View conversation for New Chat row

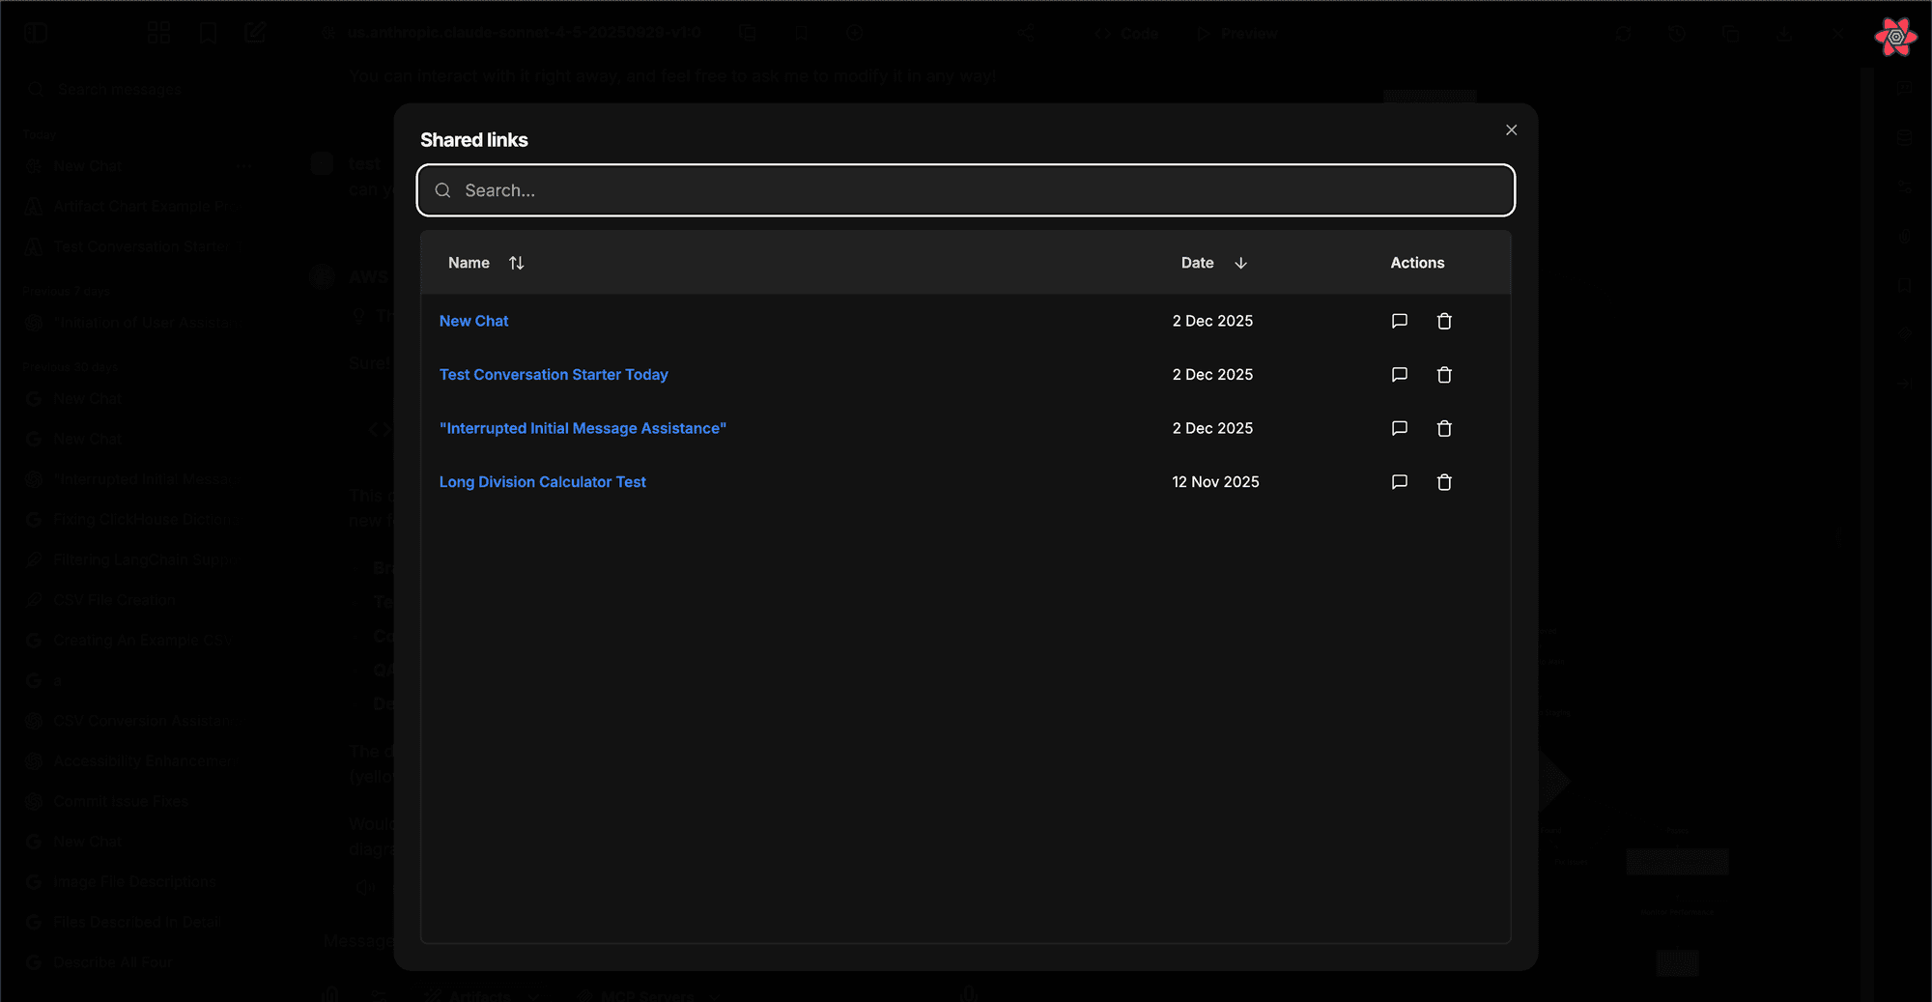[1399, 321]
